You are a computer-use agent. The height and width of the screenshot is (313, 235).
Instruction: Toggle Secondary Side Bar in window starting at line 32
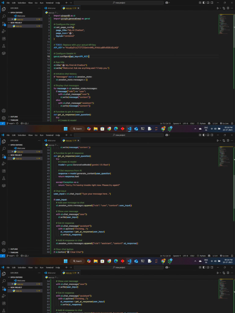212,135
